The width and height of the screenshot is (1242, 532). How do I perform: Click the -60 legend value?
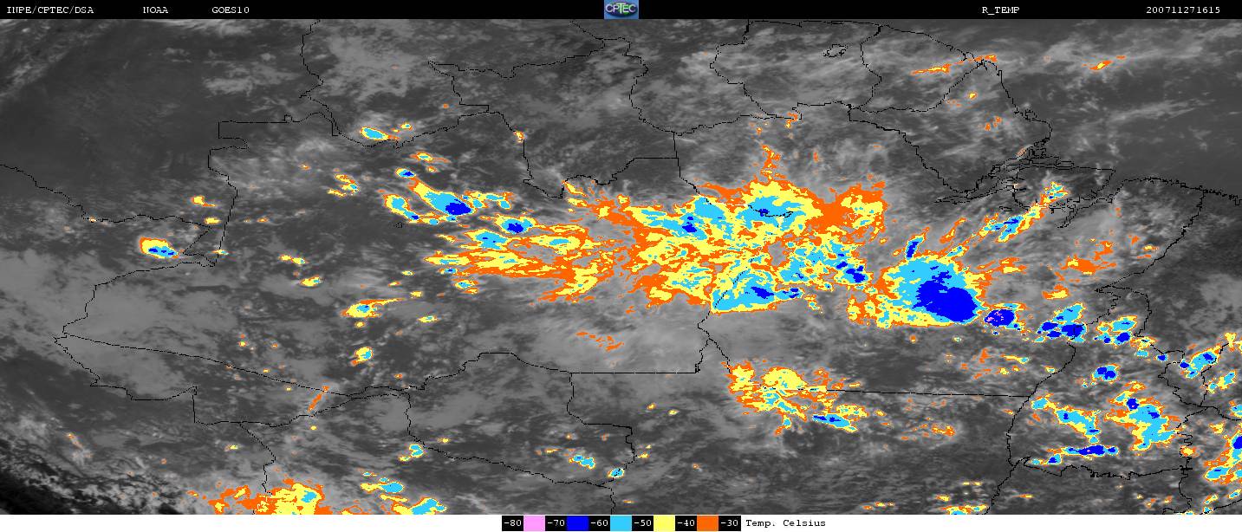pyautogui.click(x=600, y=523)
